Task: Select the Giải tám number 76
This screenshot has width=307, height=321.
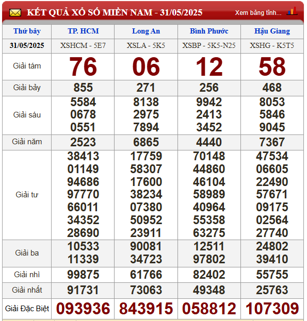Action: click(83, 67)
